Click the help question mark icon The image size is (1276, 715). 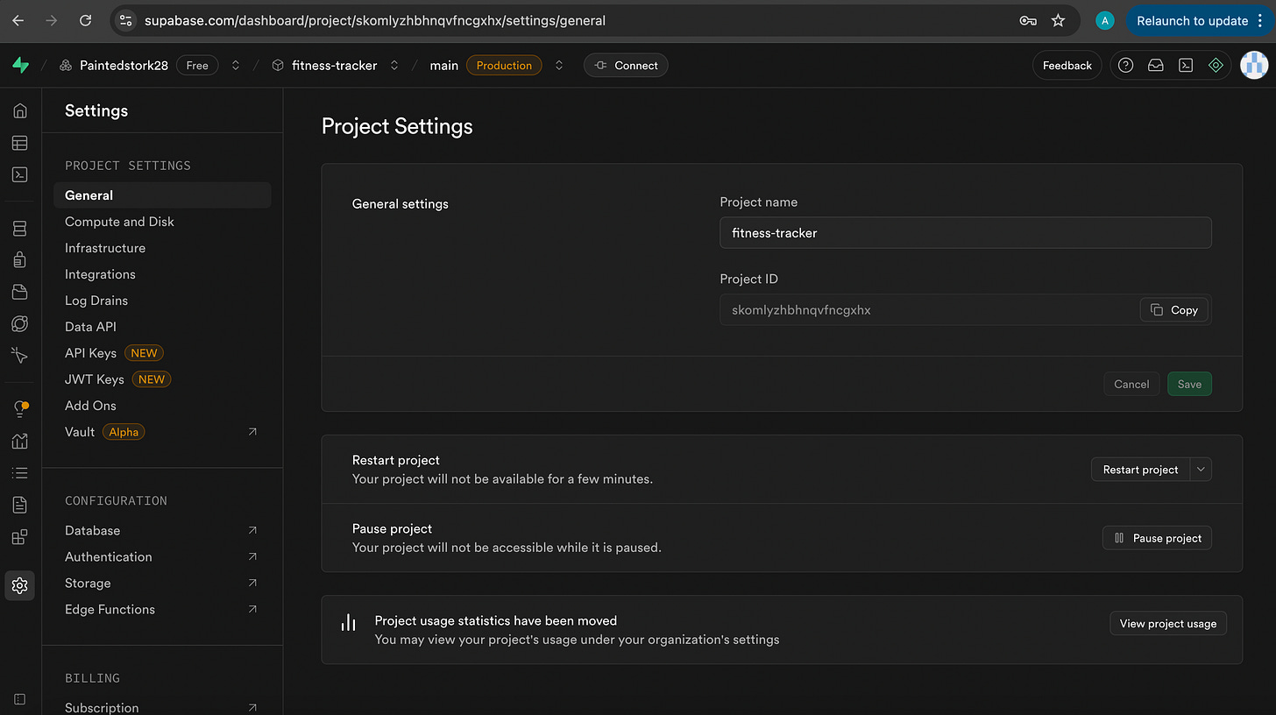pos(1126,66)
